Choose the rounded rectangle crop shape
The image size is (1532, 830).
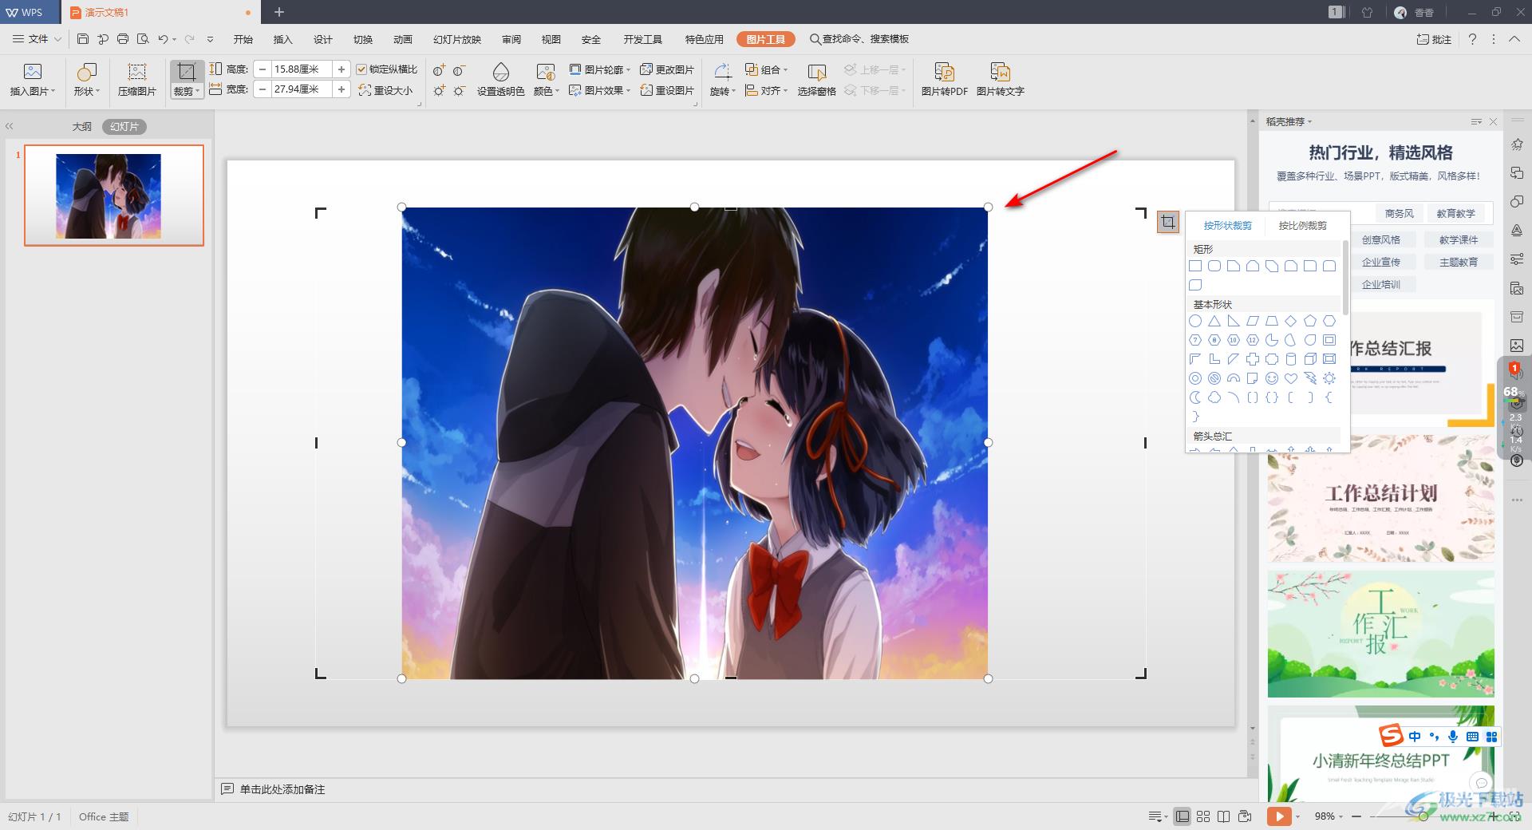[x=1214, y=266]
